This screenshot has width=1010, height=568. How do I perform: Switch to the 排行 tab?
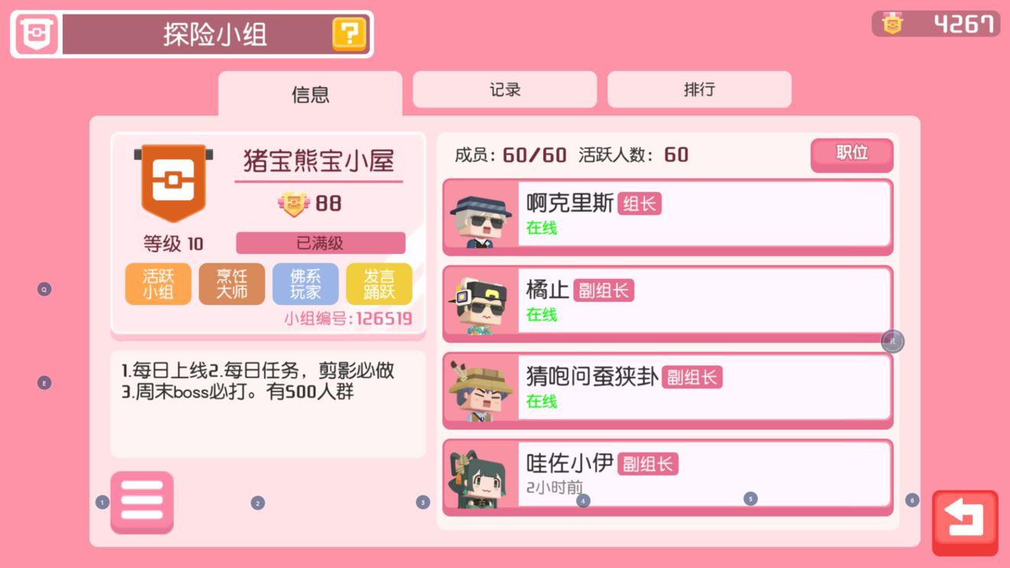(x=699, y=89)
